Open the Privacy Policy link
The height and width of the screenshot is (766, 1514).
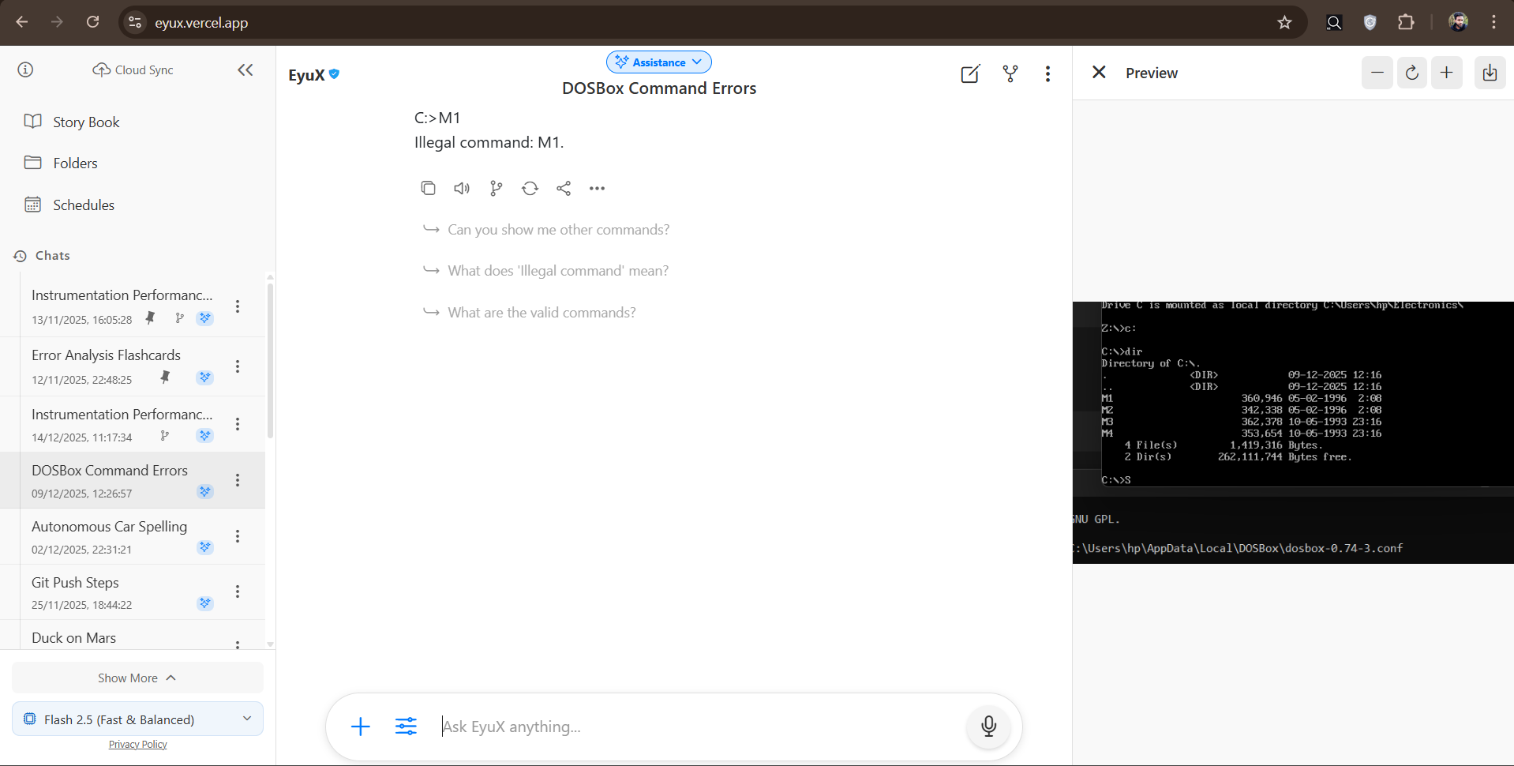click(137, 744)
